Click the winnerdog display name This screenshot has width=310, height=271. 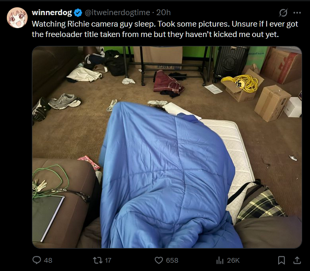(52, 13)
